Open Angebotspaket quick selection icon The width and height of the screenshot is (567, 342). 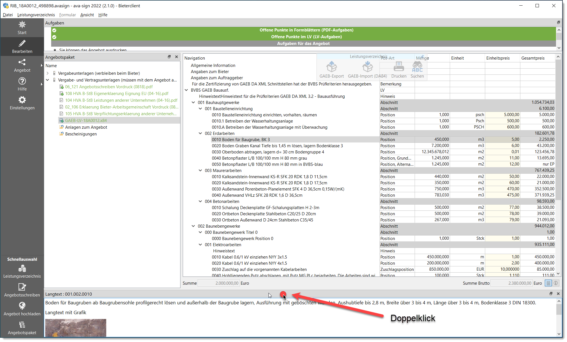(x=22, y=325)
